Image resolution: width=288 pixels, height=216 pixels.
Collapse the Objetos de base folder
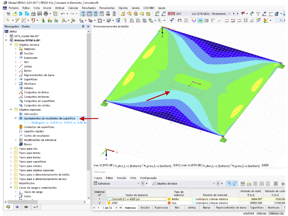[11, 45]
